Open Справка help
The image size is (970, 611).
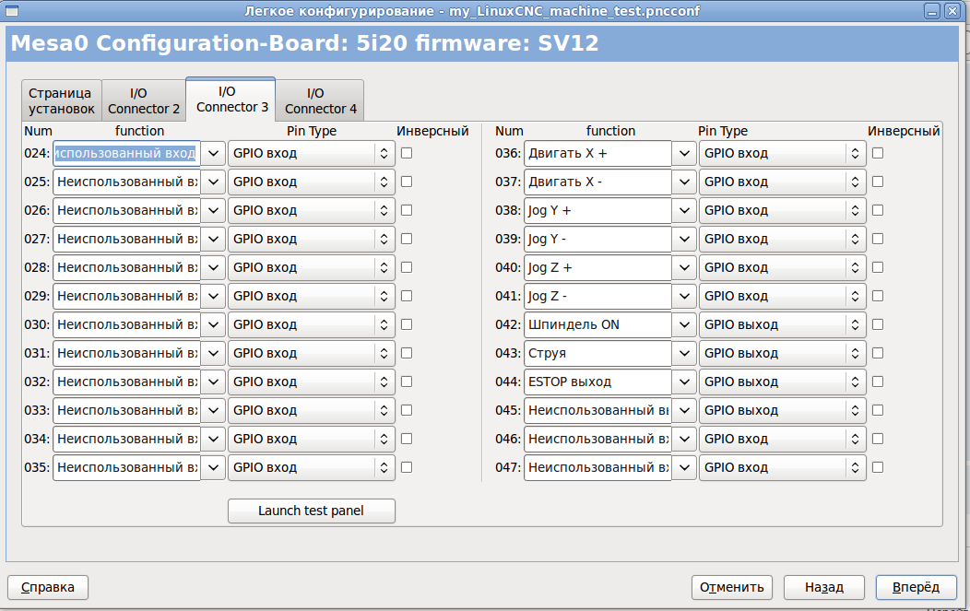[x=48, y=588]
